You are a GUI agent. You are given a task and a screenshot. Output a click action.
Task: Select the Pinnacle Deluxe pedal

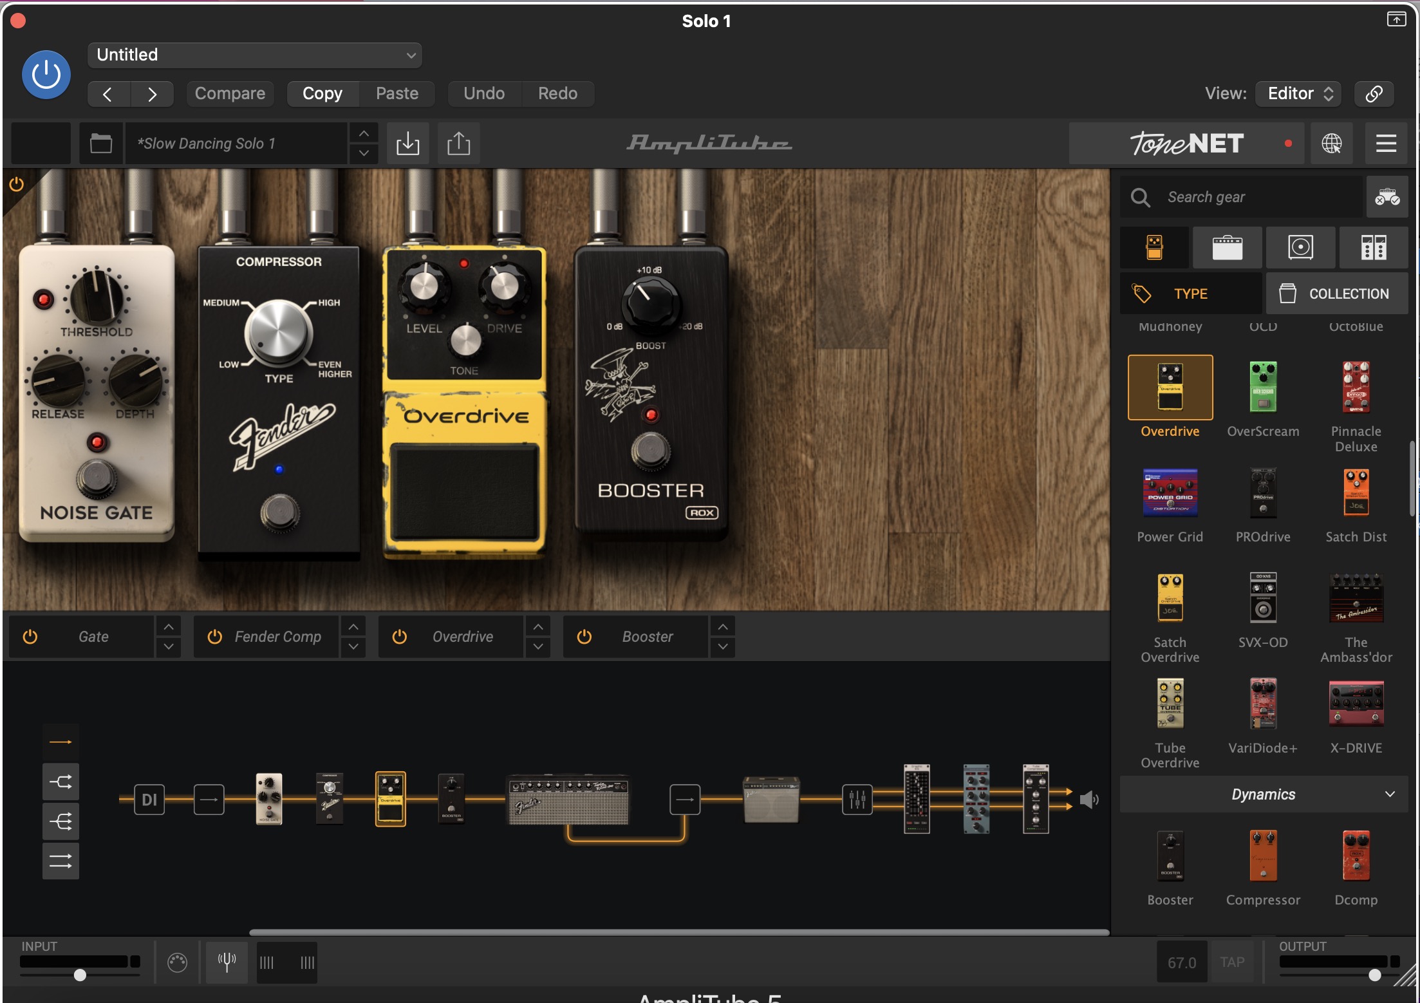(1356, 388)
